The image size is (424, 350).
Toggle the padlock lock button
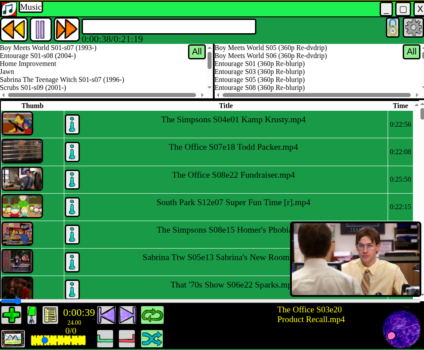tap(393, 27)
